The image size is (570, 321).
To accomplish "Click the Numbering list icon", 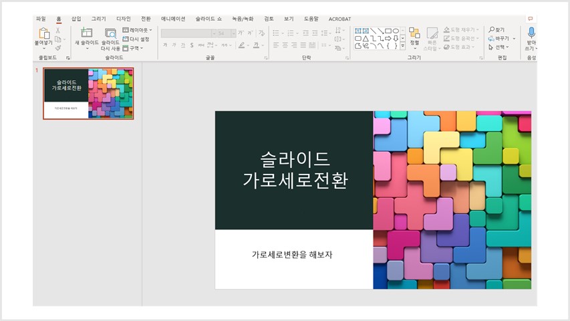I will click(291, 33).
